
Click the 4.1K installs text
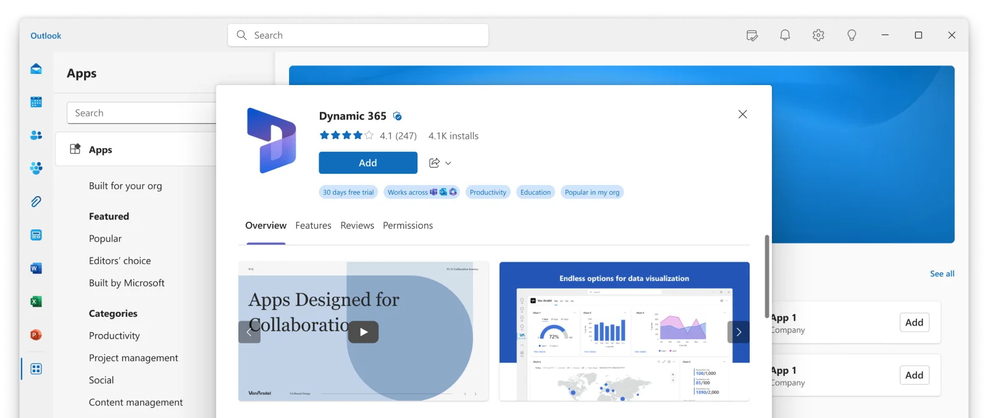click(453, 136)
